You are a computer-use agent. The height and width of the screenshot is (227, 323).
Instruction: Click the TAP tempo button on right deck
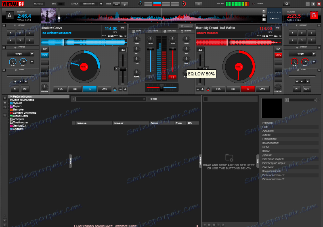coord(278,28)
